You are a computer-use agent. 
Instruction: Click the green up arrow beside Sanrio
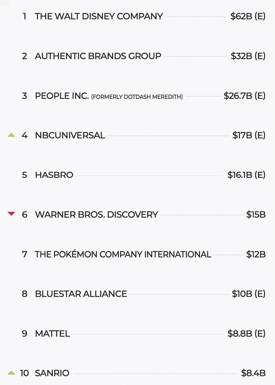pyautogui.click(x=11, y=373)
